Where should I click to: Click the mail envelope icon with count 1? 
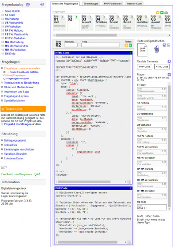click(x=2, y=167)
